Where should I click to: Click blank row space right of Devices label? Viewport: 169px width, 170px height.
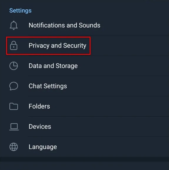110,127
